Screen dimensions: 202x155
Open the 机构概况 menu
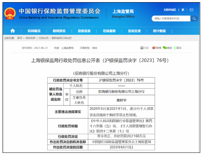[x=34, y=31]
